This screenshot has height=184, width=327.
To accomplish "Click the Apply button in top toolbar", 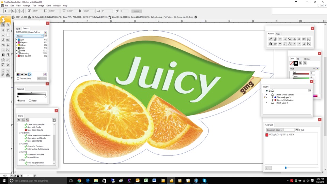I will click(x=137, y=11).
